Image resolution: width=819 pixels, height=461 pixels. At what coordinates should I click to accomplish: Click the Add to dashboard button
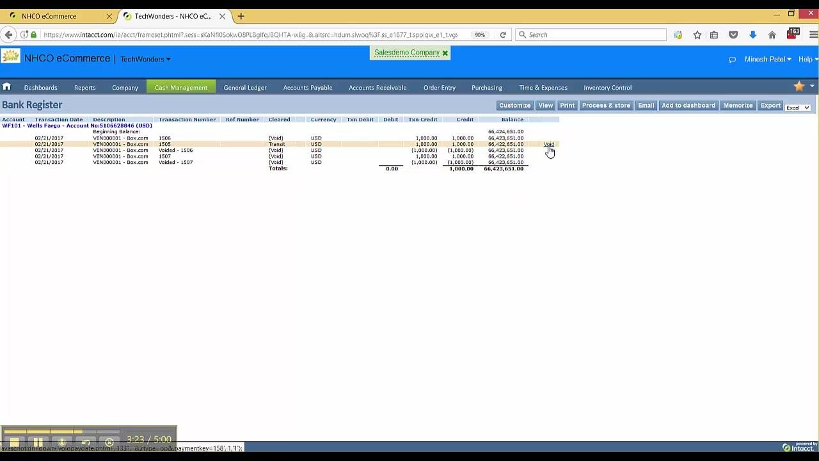click(688, 106)
